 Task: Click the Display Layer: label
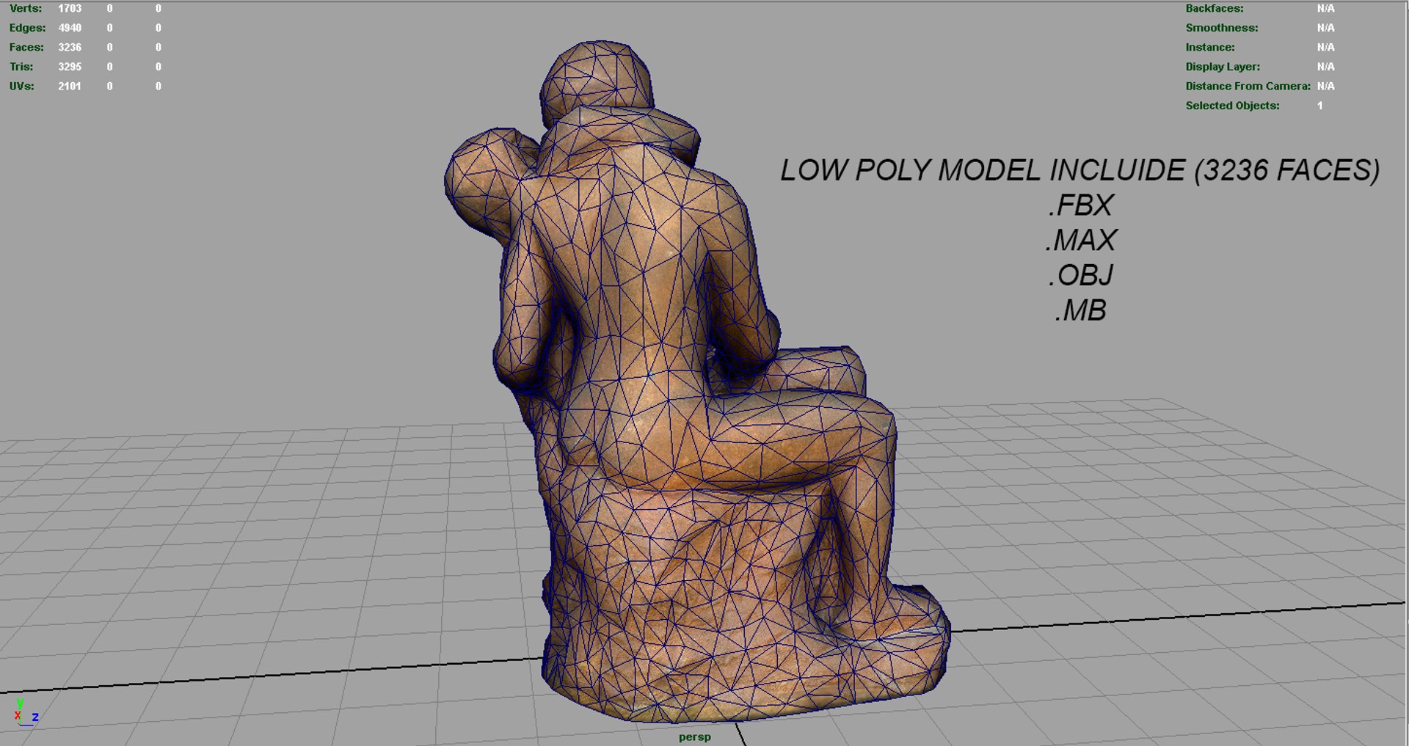point(1223,67)
